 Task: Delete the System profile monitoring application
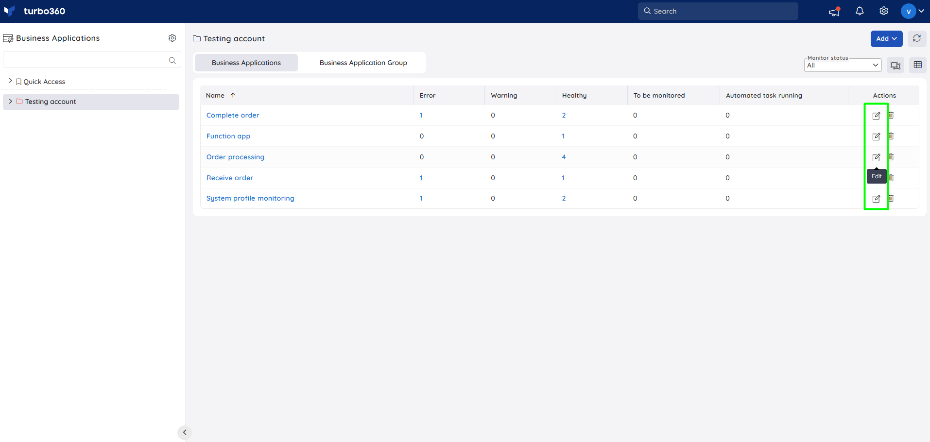[891, 198]
